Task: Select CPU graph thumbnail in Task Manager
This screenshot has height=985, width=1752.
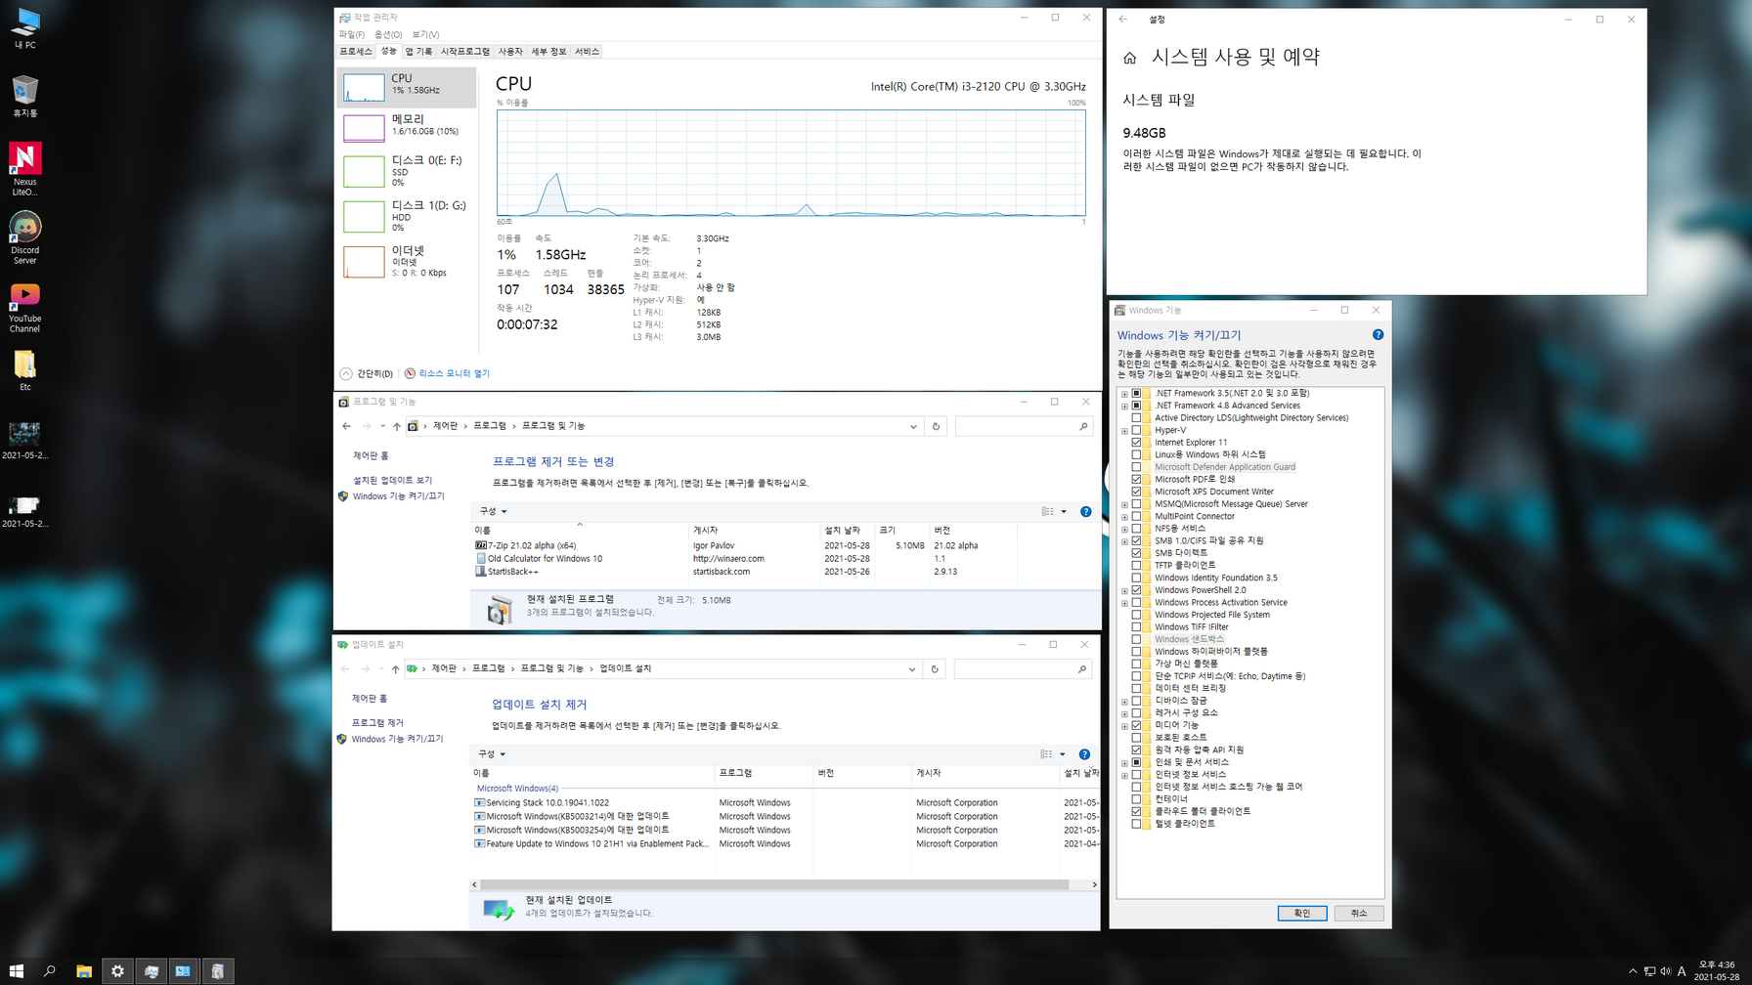Action: (x=364, y=86)
